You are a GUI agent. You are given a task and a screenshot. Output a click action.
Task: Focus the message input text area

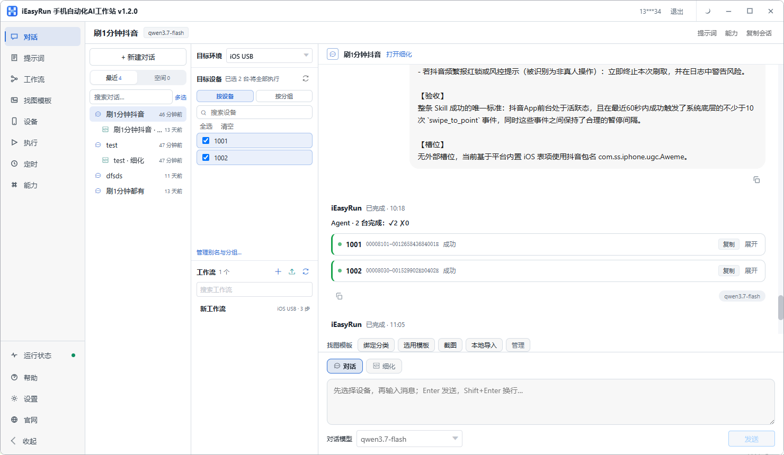click(x=551, y=402)
